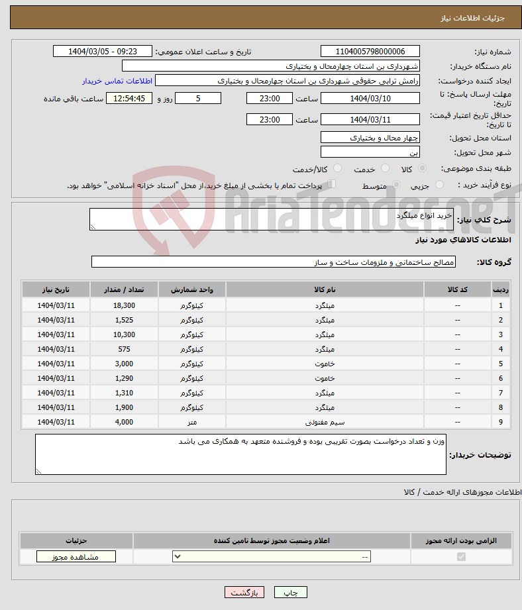Click quantity 1,310 in row 7

pos(124,393)
